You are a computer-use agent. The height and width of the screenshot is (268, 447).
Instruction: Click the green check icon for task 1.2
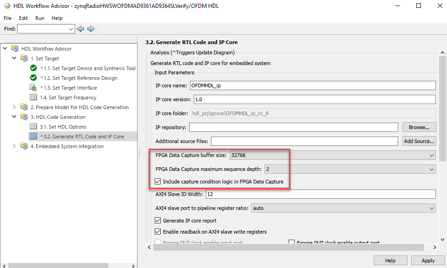coord(33,78)
